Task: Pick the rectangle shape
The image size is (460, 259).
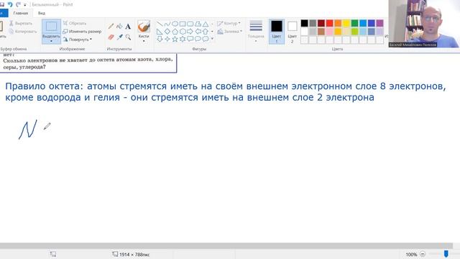Action: [x=183, y=24]
